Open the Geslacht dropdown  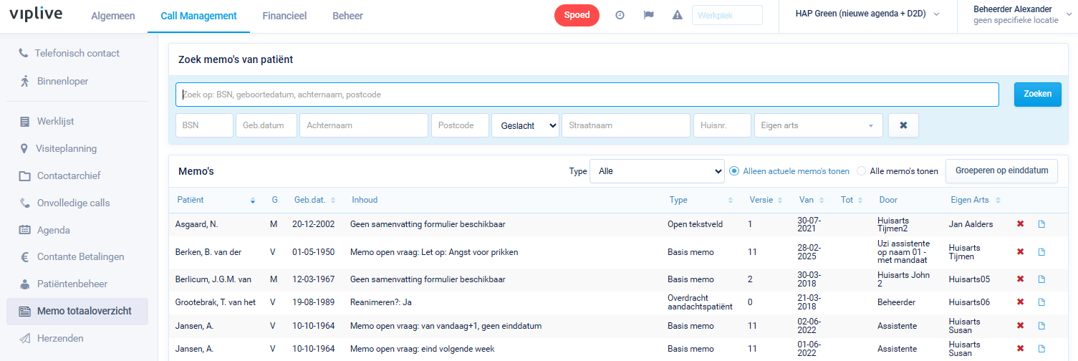525,125
